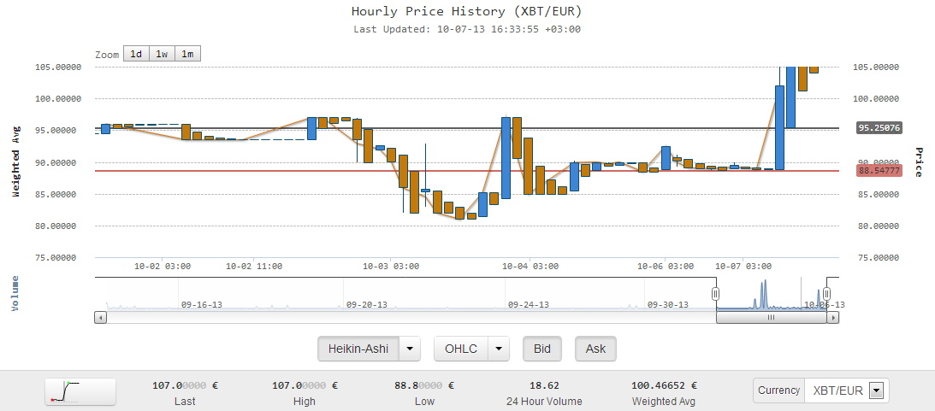Open the XBT/EUR currency dropdown
935x411 pixels.
point(875,390)
